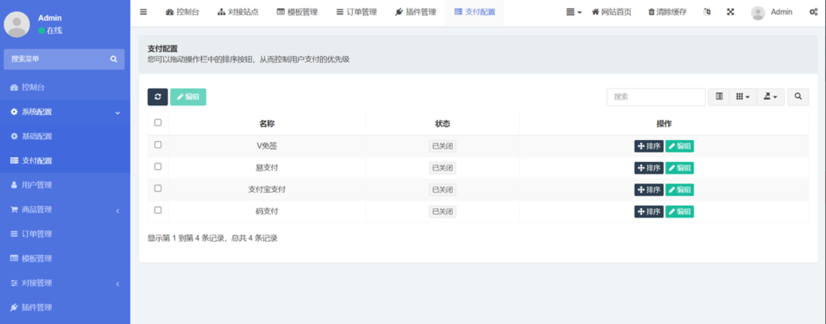Open the settings gears icon at top right
The height and width of the screenshot is (324, 826).
813,12
